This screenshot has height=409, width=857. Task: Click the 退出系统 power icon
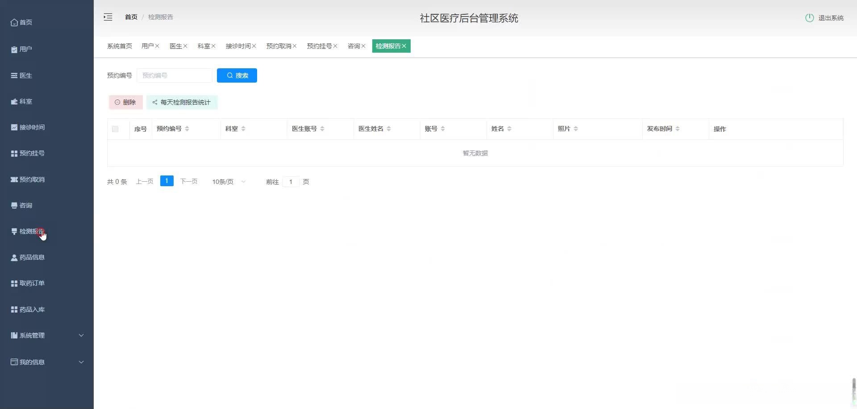[x=810, y=18]
